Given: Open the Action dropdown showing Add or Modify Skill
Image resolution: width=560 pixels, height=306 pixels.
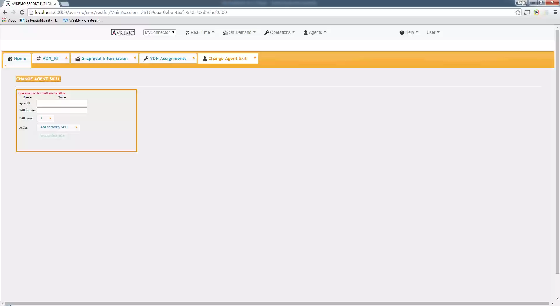Looking at the screenshot, I should pos(58,127).
